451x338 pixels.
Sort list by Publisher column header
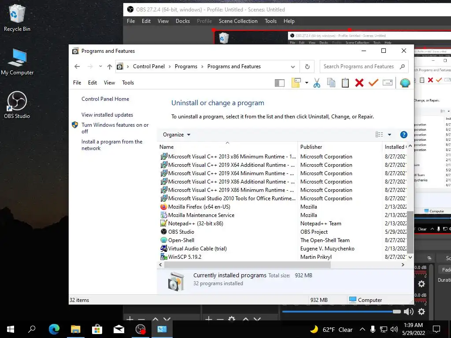click(x=340, y=147)
